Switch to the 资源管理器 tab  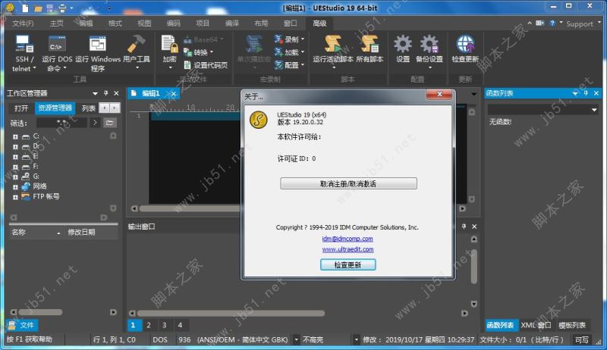pos(55,108)
